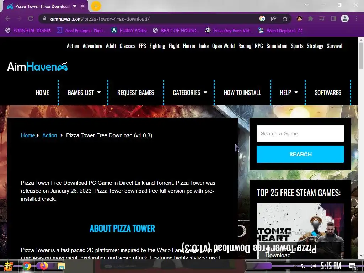Open a new tab with plus button
This screenshot has height=273, width=364.
[x=96, y=6]
